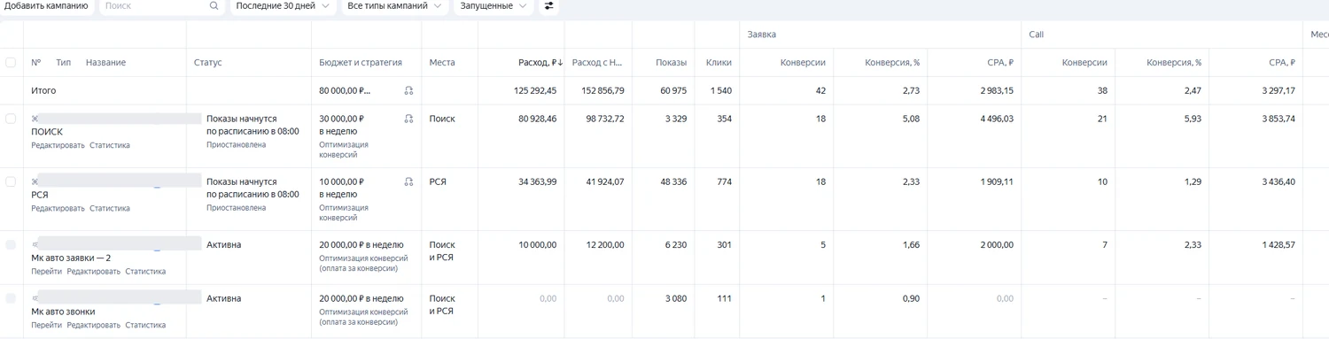Click Приостановлена status in ПОИСК row
1329x339 pixels.
click(x=237, y=145)
